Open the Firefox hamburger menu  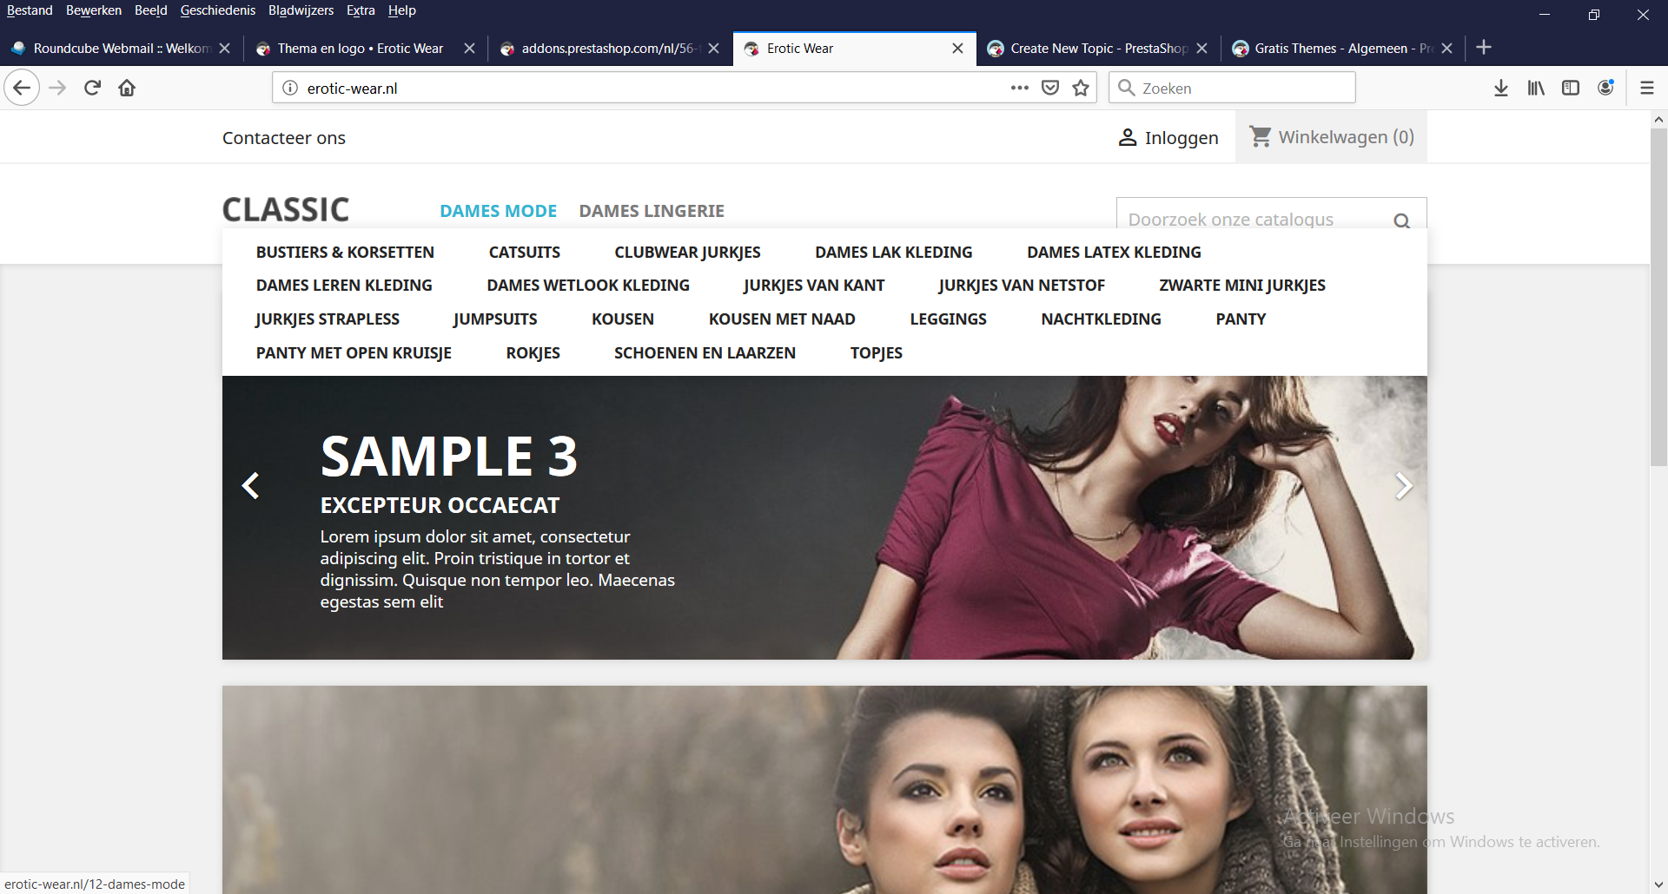(1646, 88)
